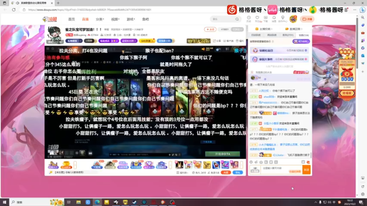Select the first dark gift thumbnail
The image size is (367, 206).
pos(179,165)
